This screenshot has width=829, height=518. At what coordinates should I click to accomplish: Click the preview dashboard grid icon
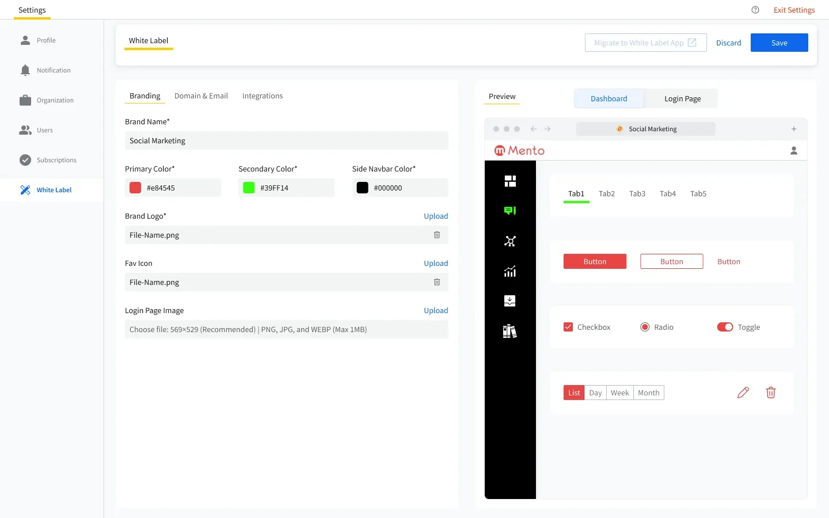coord(510,181)
